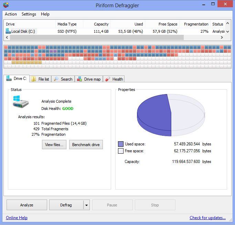Viewport: 235px width, 225px height.
Task: Click the Defraggler app icon in title bar
Action: click(6, 5)
